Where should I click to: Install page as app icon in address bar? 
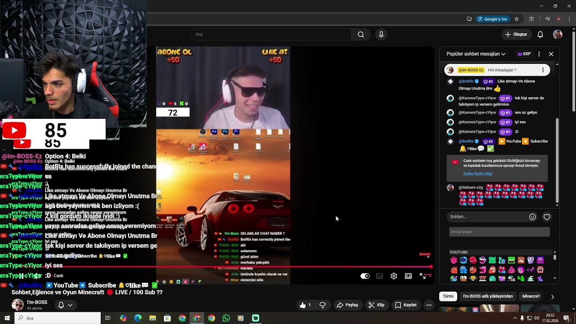469,19
